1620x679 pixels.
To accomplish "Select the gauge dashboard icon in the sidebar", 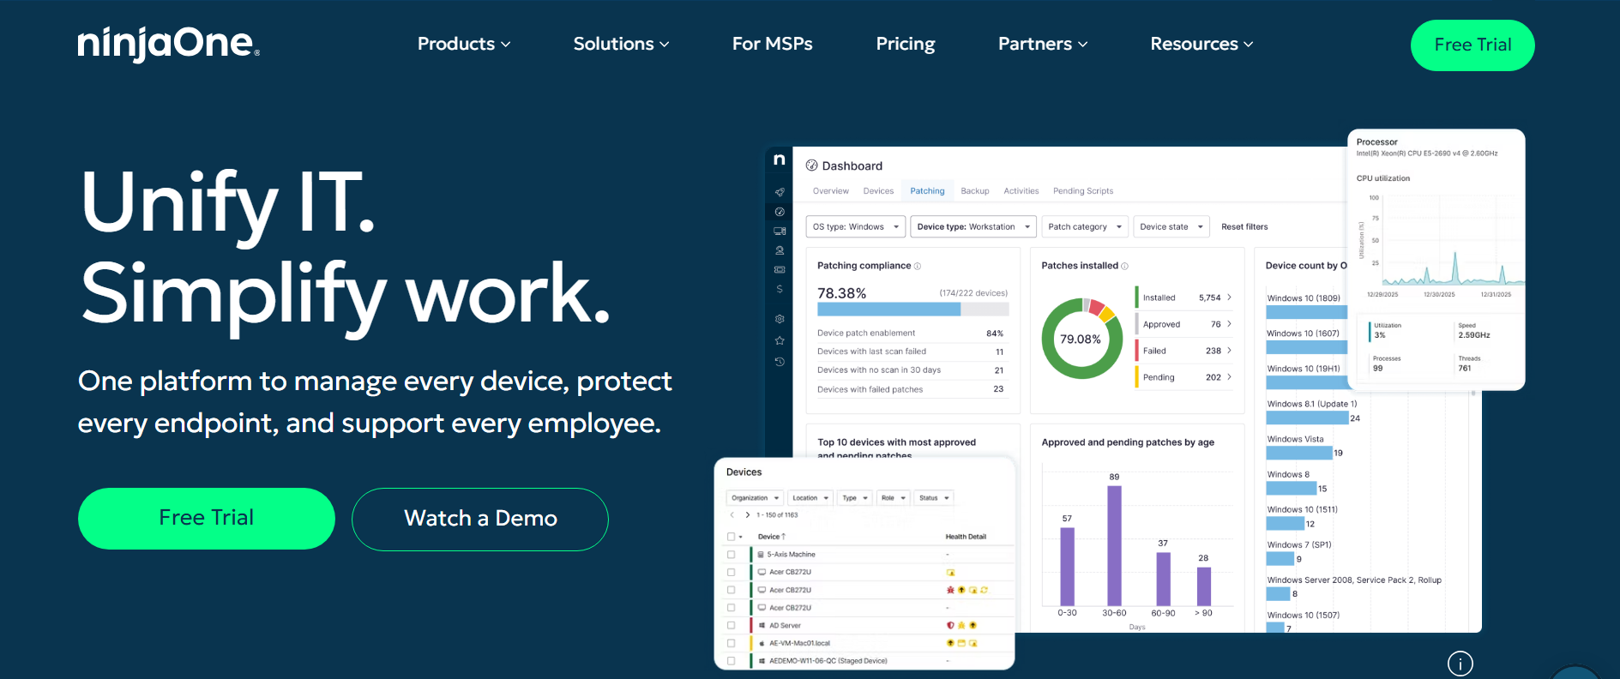I will coord(780,212).
